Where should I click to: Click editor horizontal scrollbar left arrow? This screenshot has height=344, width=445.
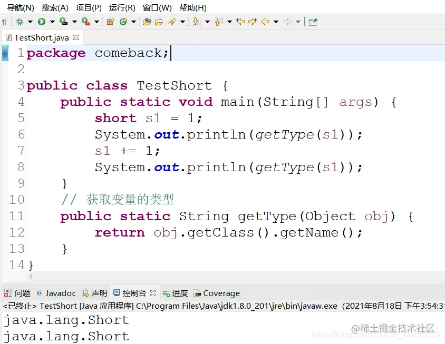coord(31,276)
